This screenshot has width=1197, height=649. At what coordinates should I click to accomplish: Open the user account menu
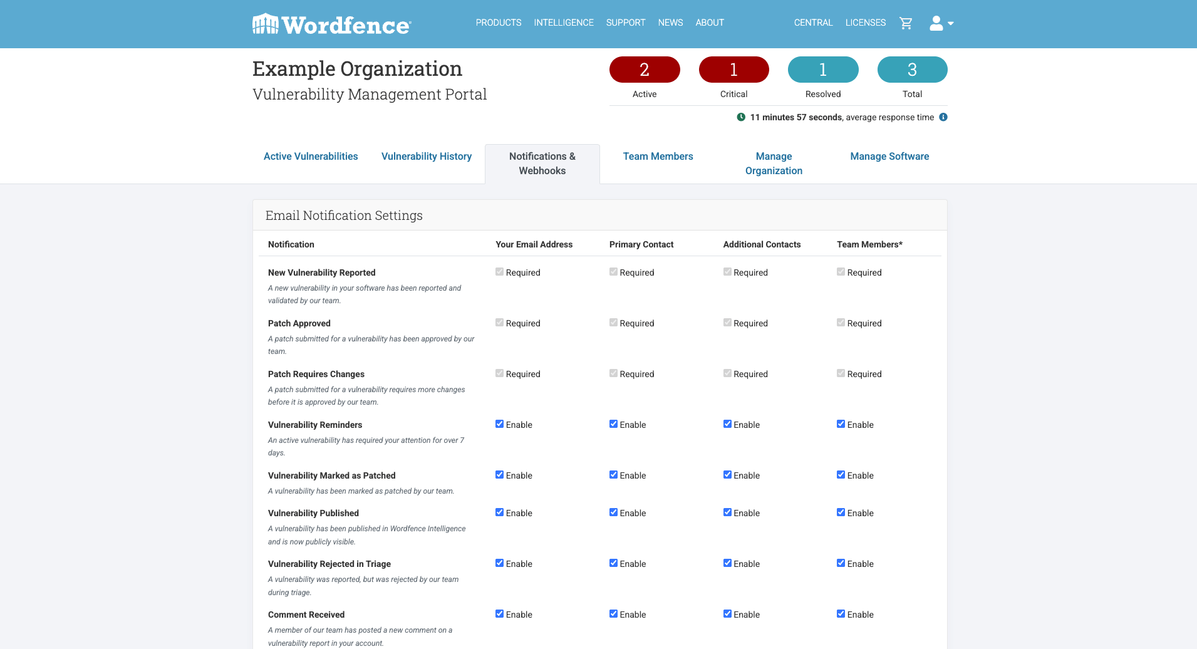pos(940,23)
